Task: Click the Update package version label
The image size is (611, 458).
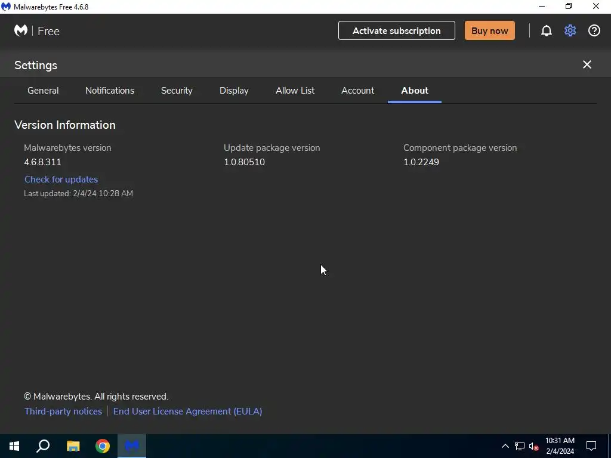Action: coord(272,148)
